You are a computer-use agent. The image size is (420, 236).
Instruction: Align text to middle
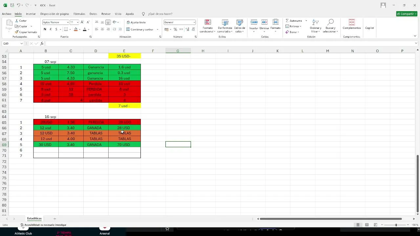coord(102,22)
